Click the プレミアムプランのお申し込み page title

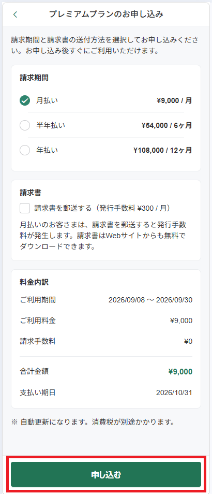[106, 14]
